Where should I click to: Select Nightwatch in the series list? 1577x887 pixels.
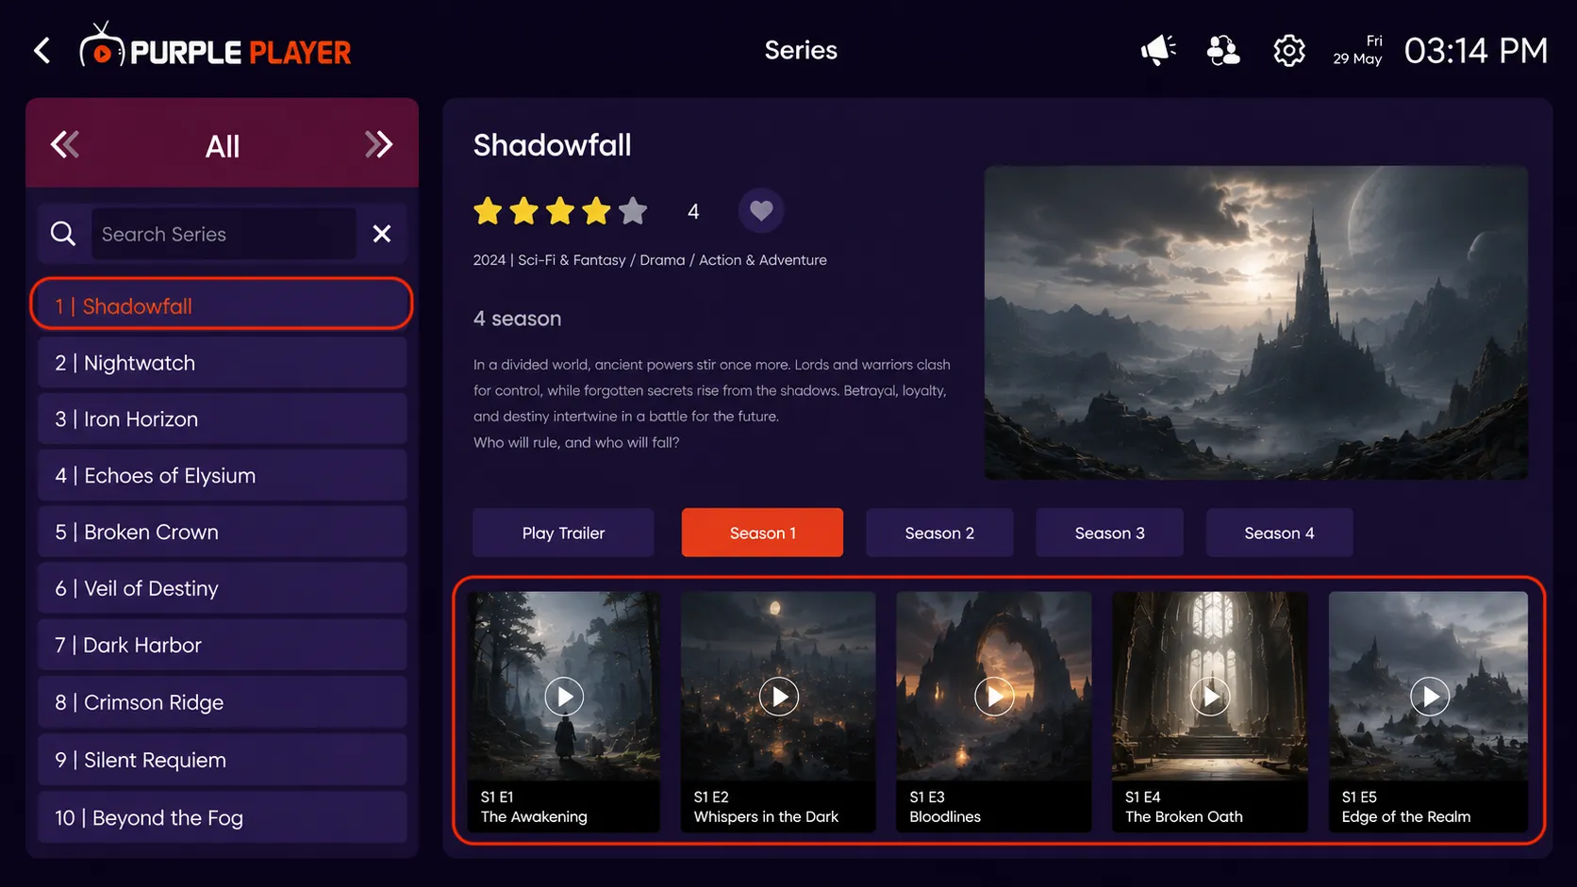223,363
